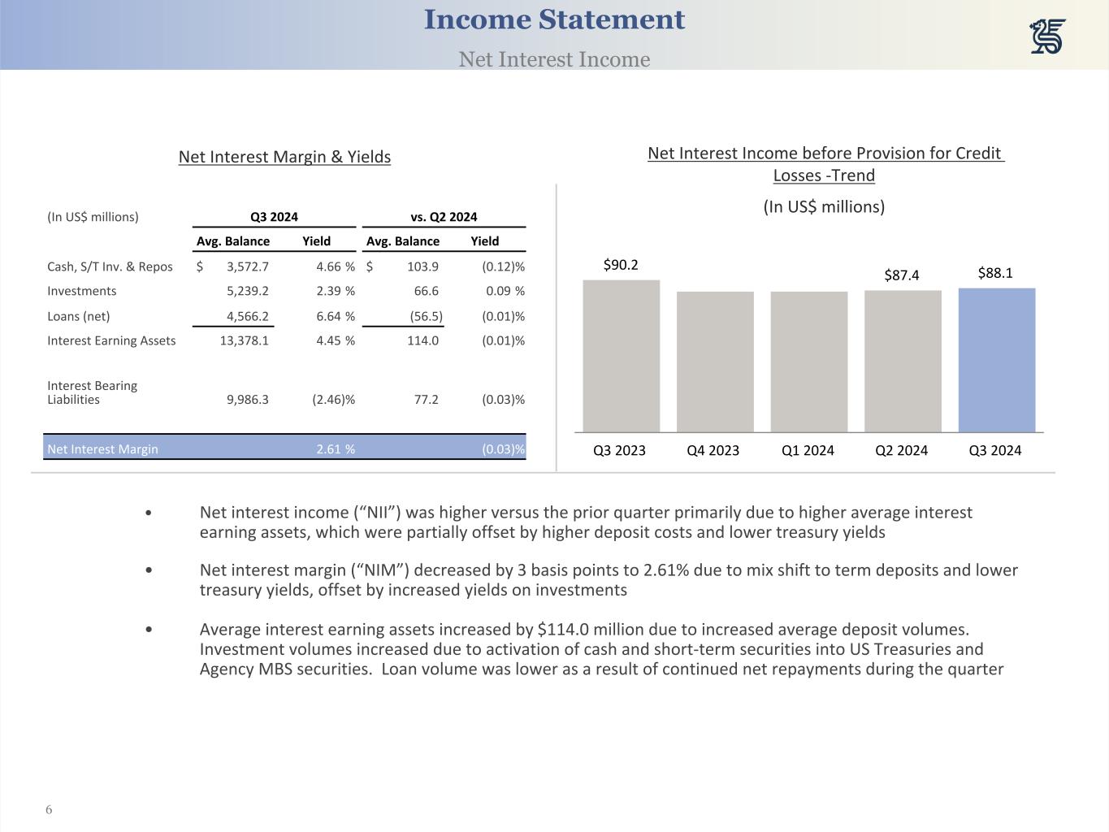The height and width of the screenshot is (832, 1109).
Task: Click the (56.5) Loans balance change
Action: point(427,316)
